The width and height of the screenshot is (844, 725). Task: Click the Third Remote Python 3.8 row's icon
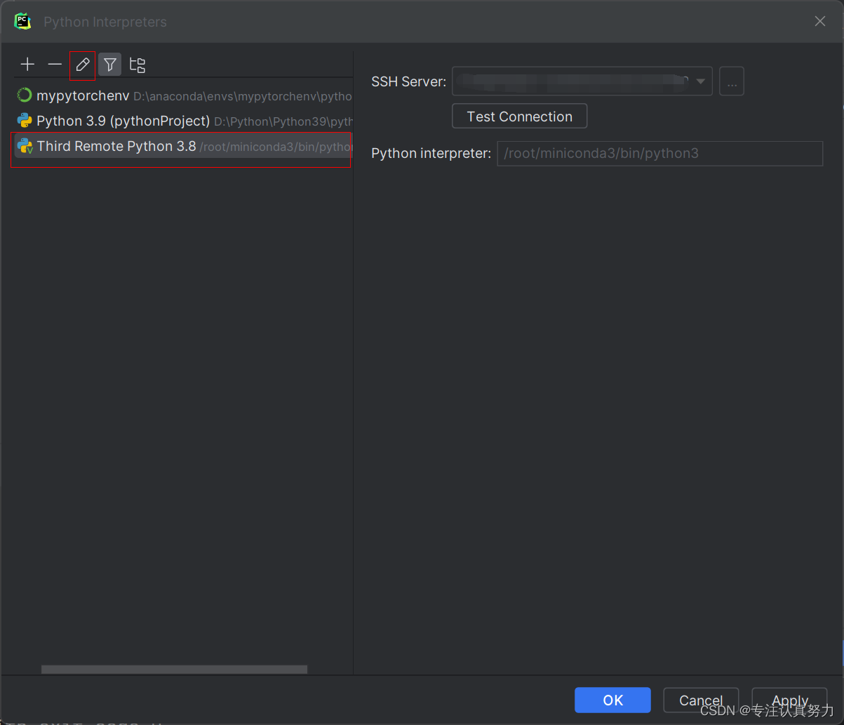point(25,146)
